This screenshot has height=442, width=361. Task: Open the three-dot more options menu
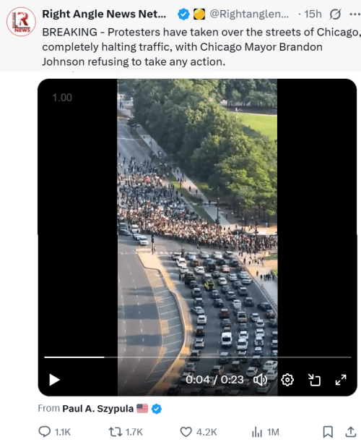pyautogui.click(x=355, y=14)
